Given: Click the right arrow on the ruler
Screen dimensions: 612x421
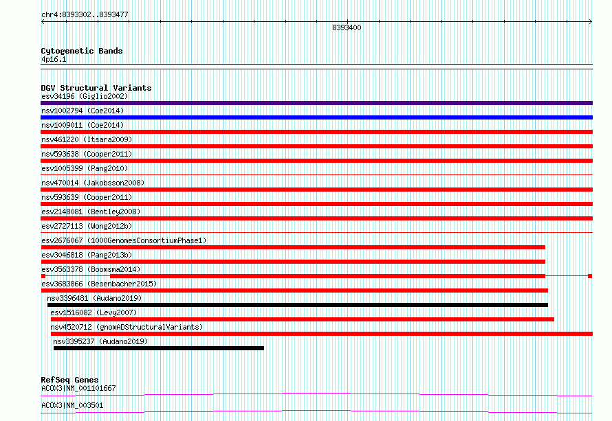Looking at the screenshot, I should pyautogui.click(x=591, y=22).
